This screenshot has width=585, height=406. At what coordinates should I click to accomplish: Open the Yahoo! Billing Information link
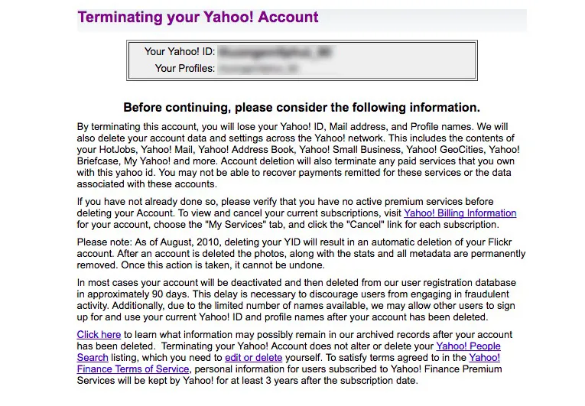tap(460, 213)
